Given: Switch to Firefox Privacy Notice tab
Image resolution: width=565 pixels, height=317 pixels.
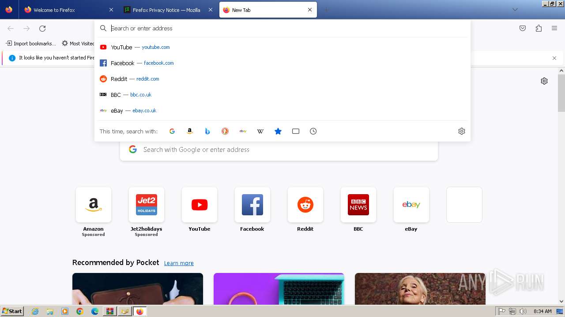Looking at the screenshot, I should click(168, 10).
